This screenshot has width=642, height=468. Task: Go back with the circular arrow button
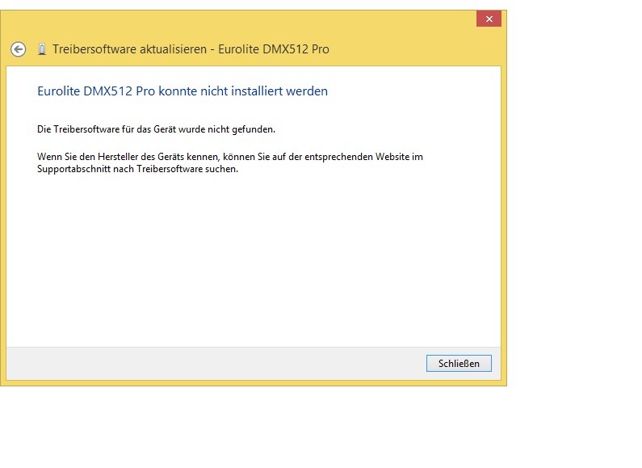(18, 49)
